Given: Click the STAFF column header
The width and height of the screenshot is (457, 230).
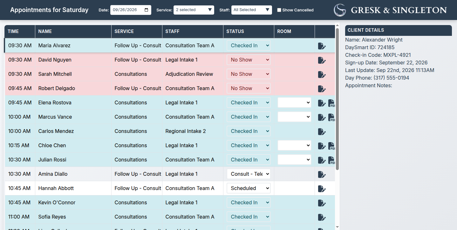Looking at the screenshot, I should click(193, 31).
